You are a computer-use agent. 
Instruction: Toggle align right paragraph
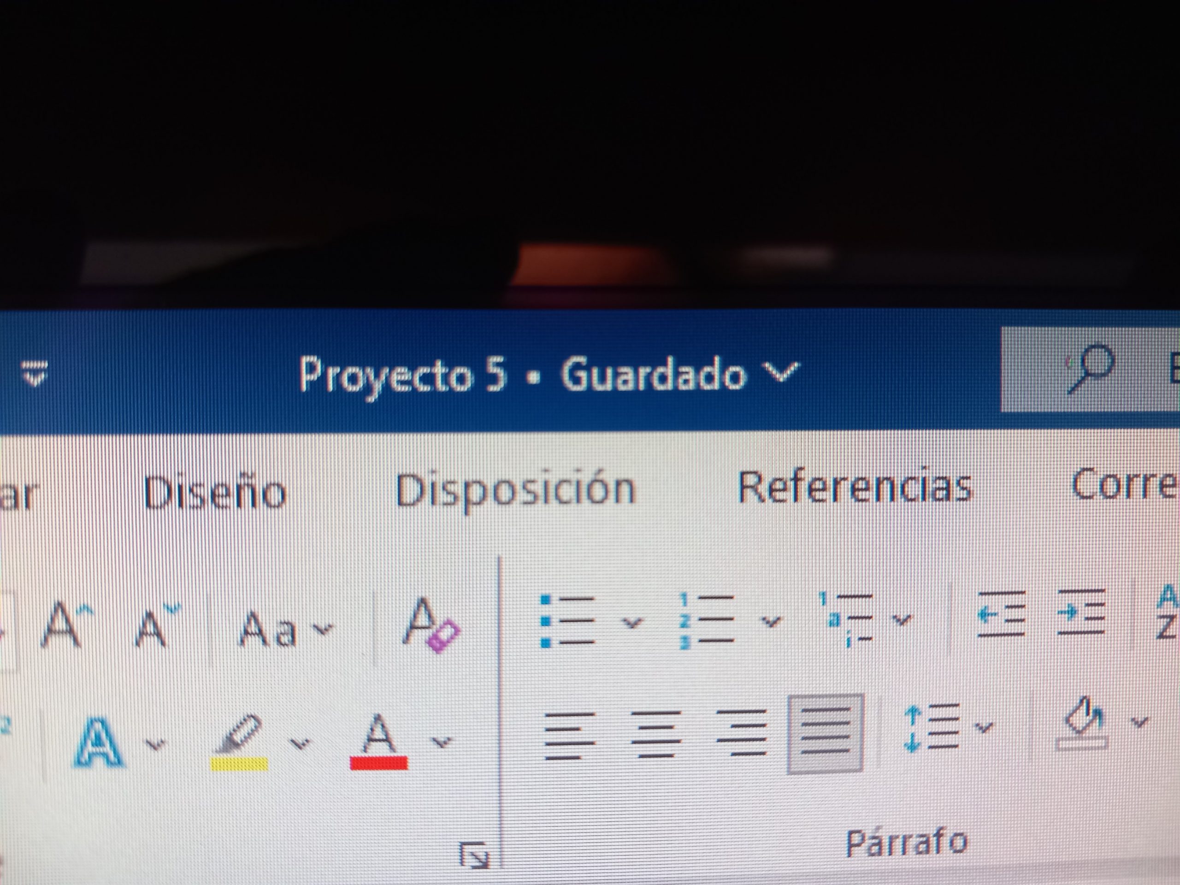tap(742, 732)
